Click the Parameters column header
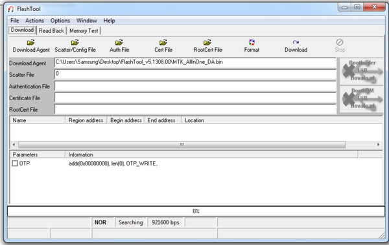 [x=38, y=154]
